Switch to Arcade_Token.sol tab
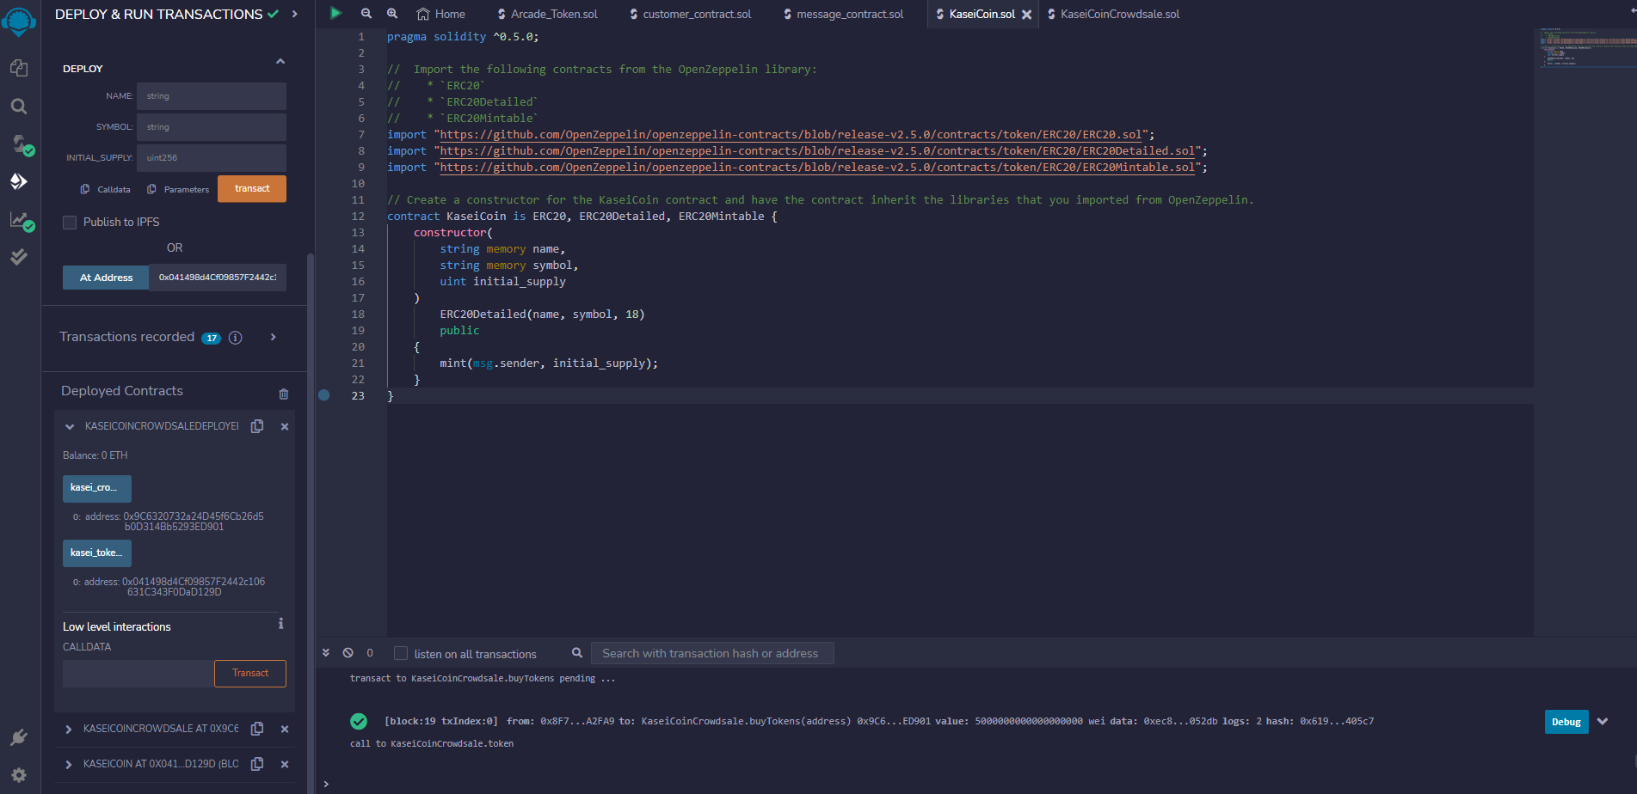Viewport: 1637px width, 794px height. (547, 14)
